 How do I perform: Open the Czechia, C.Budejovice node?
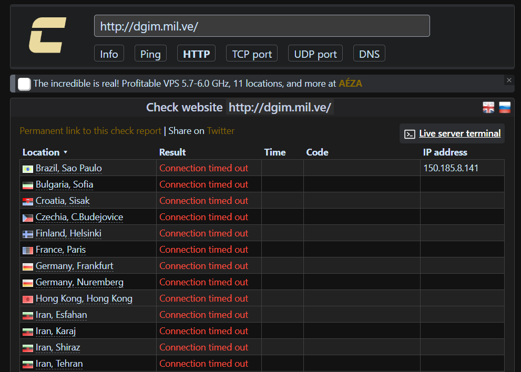[x=79, y=217]
